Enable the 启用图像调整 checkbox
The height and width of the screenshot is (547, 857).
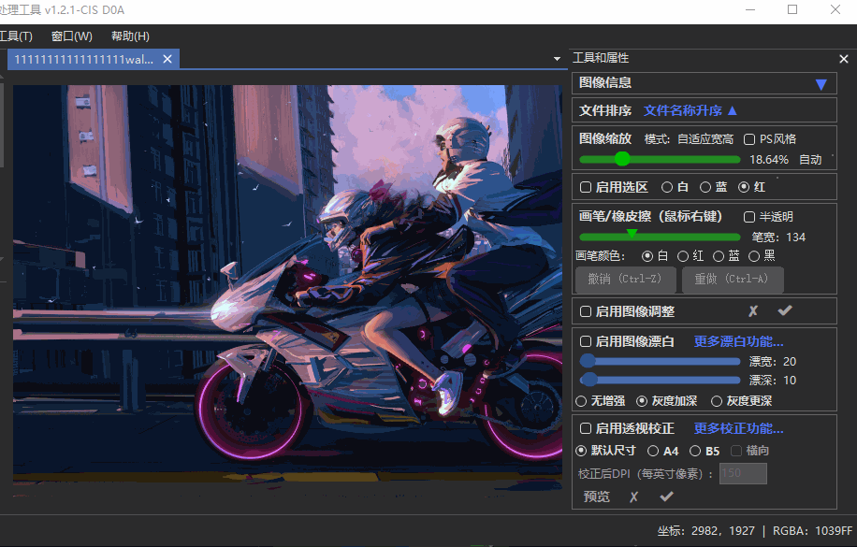(x=586, y=311)
